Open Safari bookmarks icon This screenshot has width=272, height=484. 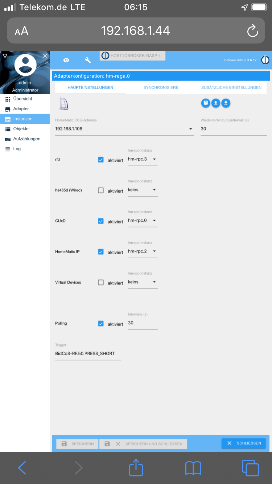pyautogui.click(x=193, y=468)
